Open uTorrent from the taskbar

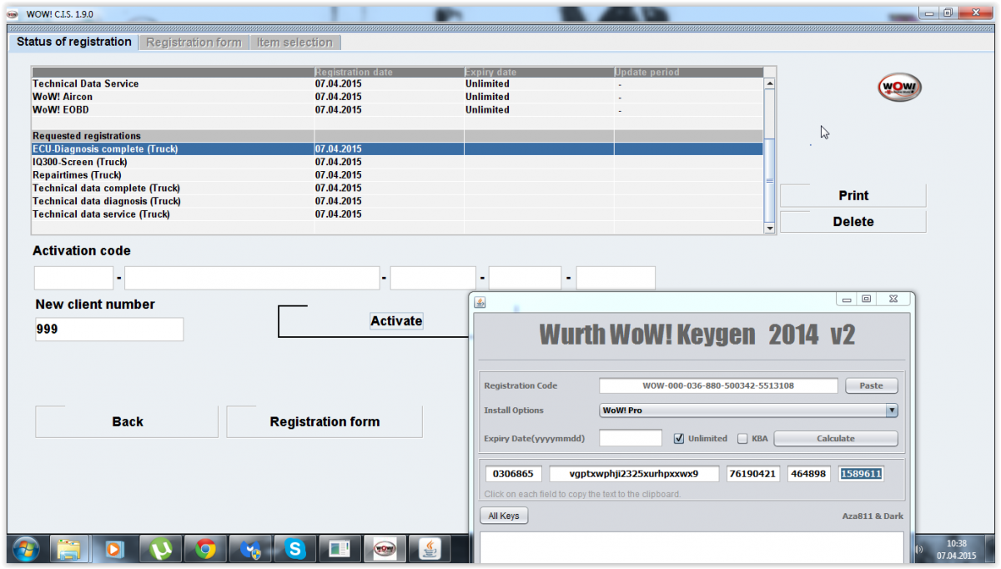coord(160,548)
